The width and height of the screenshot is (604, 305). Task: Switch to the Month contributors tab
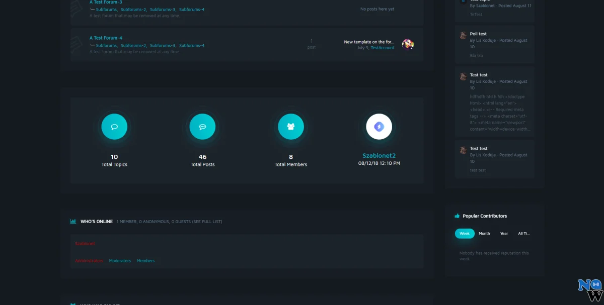(x=484, y=234)
